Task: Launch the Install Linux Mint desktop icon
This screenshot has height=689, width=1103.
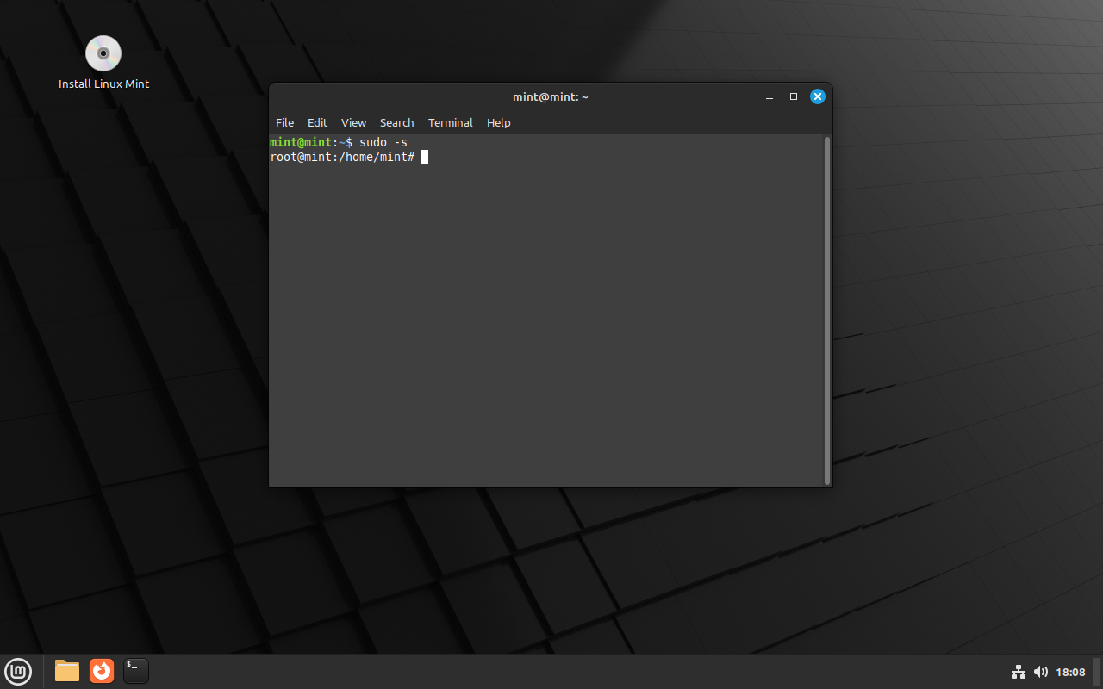Action: click(103, 53)
